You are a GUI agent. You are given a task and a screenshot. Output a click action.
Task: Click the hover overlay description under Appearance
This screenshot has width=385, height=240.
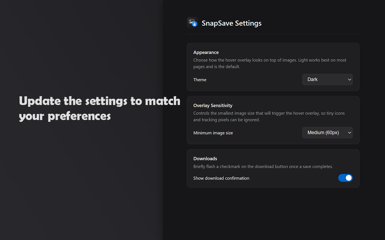(270, 63)
